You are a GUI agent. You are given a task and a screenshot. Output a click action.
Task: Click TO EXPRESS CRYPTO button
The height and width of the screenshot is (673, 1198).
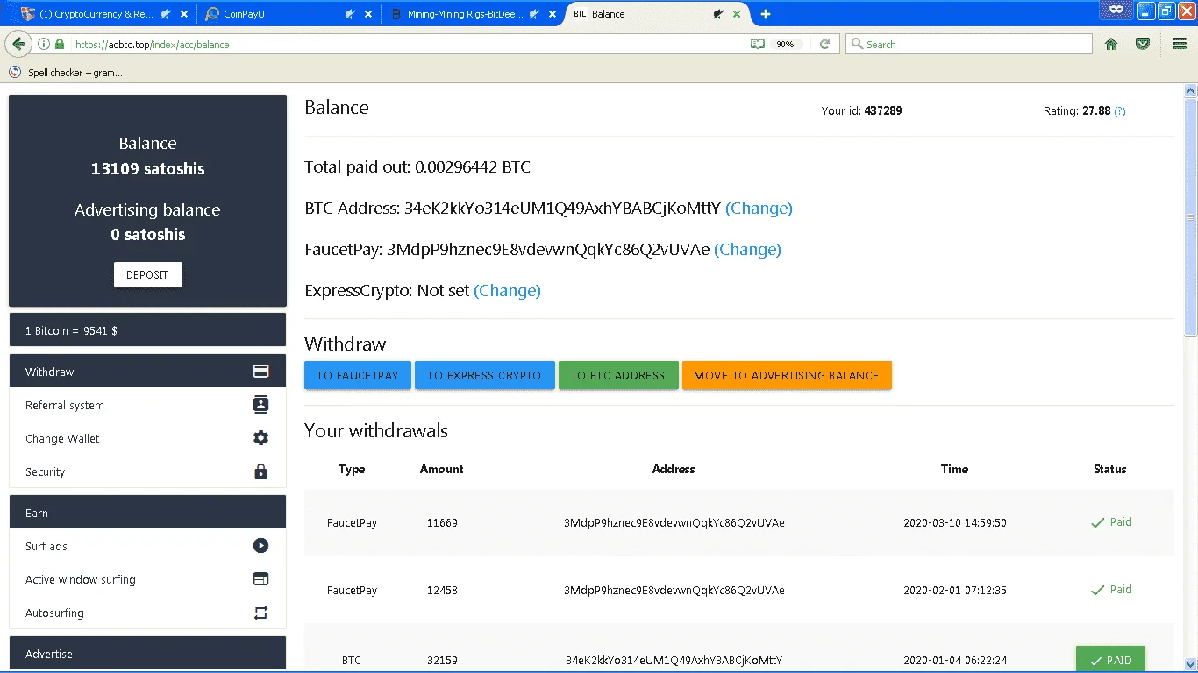click(484, 375)
